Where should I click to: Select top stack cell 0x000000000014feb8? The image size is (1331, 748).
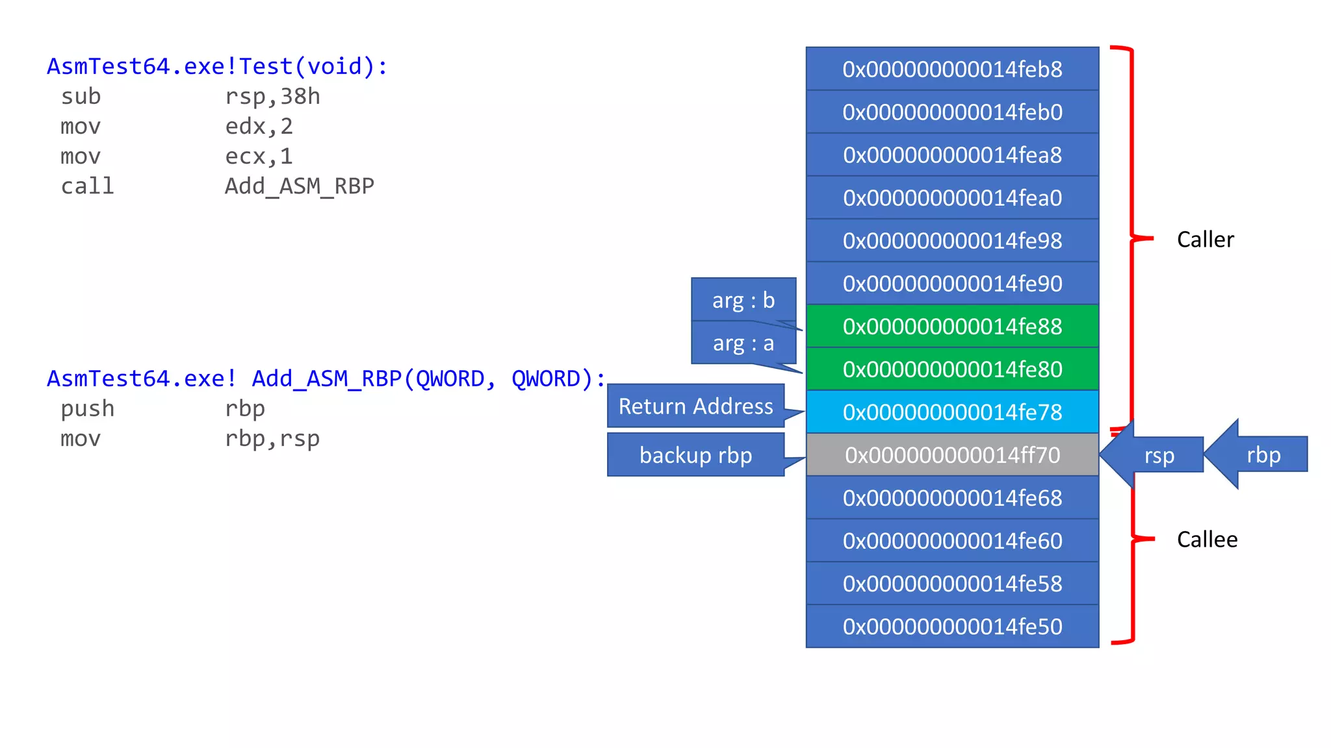[952, 69]
